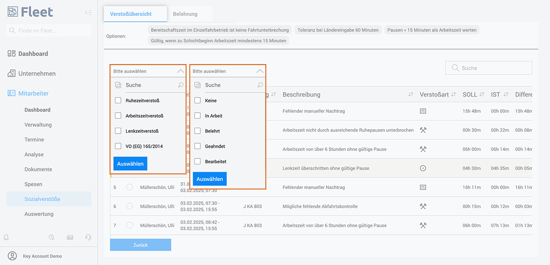Open support via the headset icon
The width and height of the screenshot is (550, 265).
coord(88,237)
